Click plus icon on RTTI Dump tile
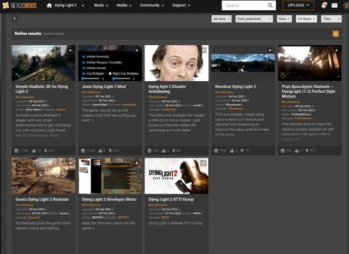Viewport: 349px width, 254px height. 203,163
